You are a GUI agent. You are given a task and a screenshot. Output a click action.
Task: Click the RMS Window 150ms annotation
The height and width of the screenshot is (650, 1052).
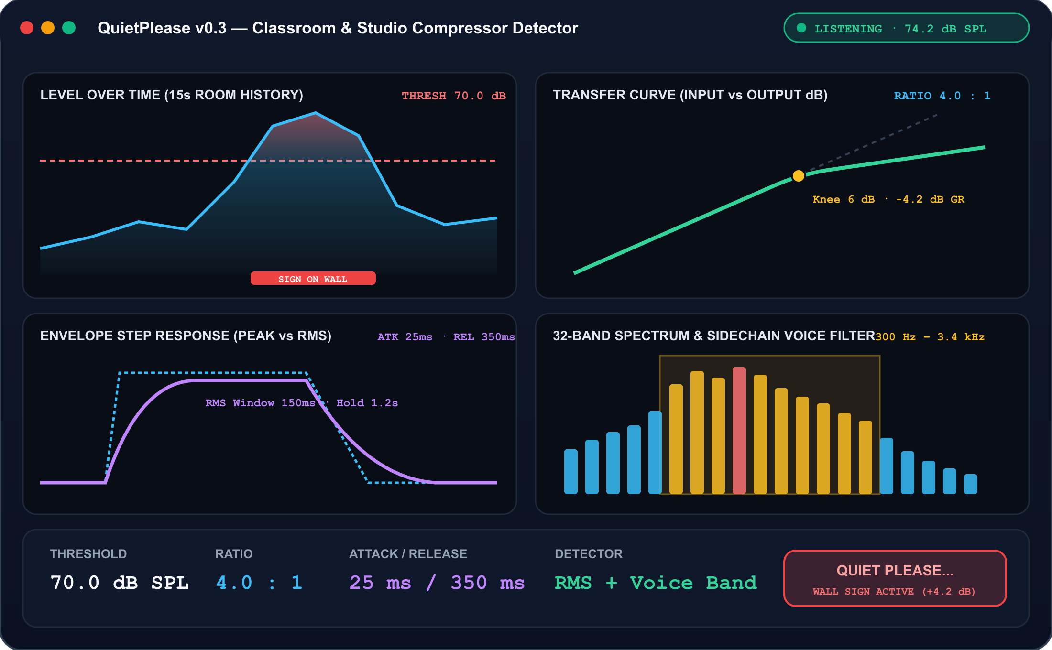[260, 403]
